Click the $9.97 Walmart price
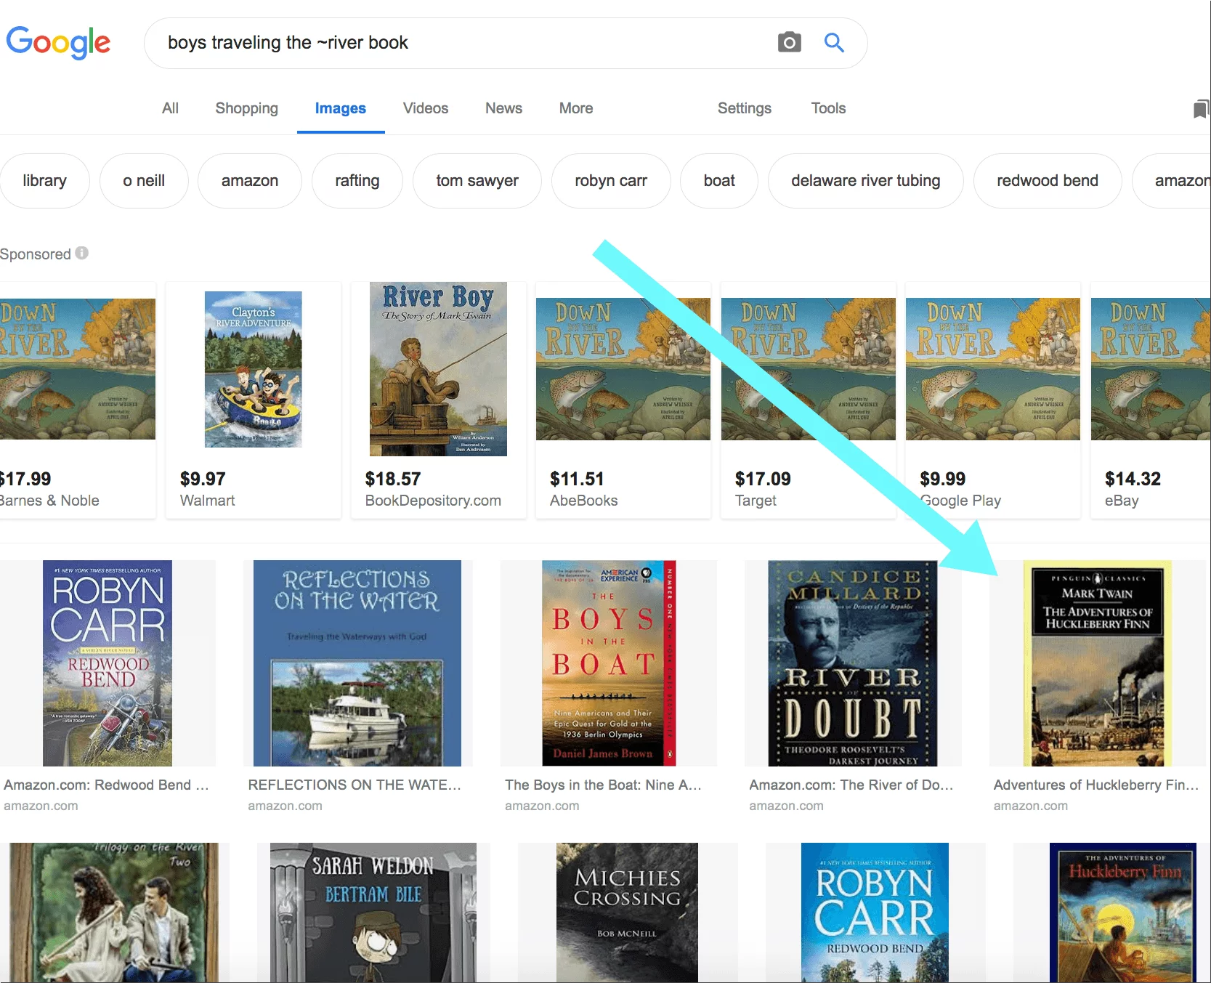 coord(203,479)
